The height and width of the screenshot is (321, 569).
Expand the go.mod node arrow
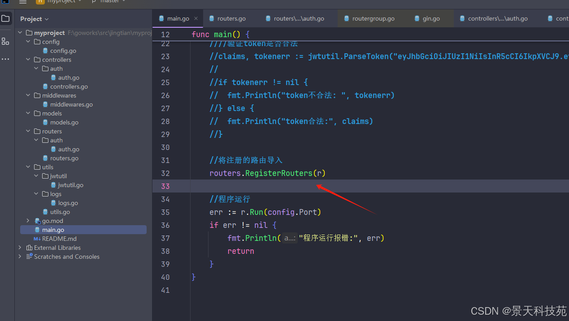[28, 221]
